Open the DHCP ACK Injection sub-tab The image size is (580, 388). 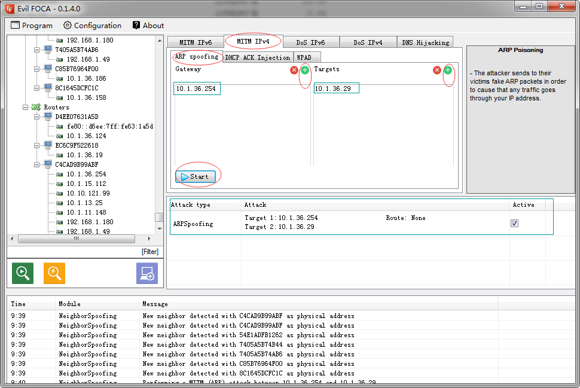[257, 57]
